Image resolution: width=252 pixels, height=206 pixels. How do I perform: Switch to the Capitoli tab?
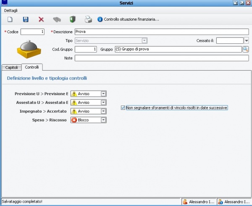[11, 67]
